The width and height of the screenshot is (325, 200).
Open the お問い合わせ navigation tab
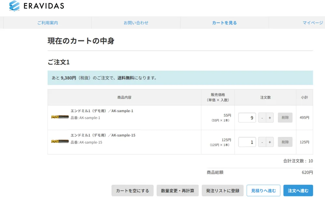click(136, 23)
